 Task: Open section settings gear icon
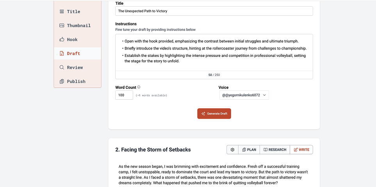(x=232, y=150)
